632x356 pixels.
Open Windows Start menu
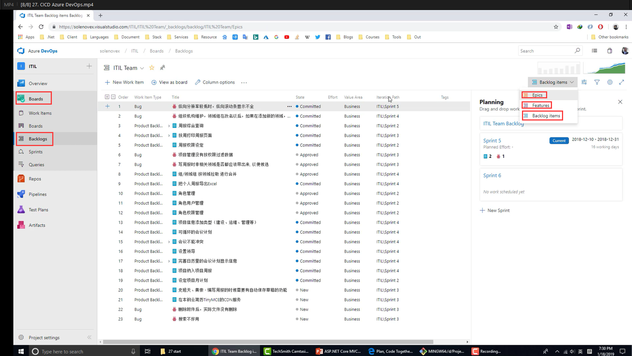21,351
